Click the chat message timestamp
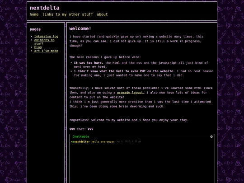244x183 pixels. click(x=128, y=141)
